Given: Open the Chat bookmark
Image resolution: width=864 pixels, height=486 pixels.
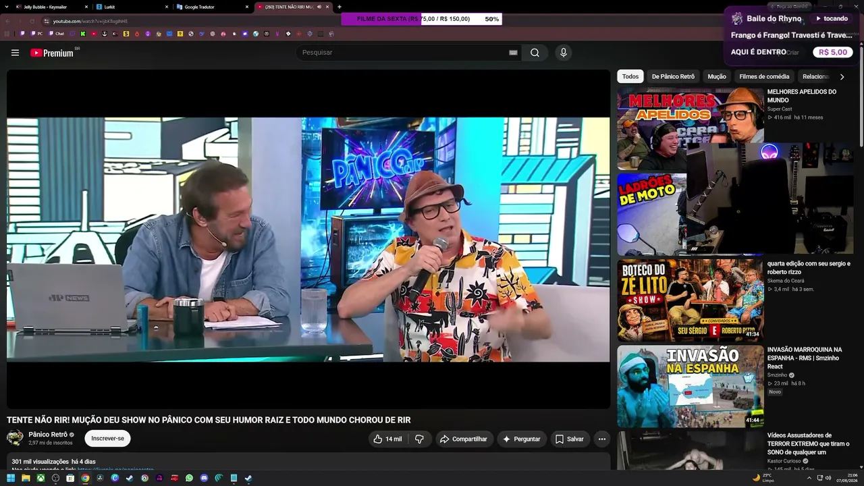Looking at the screenshot, I should (x=57, y=33).
